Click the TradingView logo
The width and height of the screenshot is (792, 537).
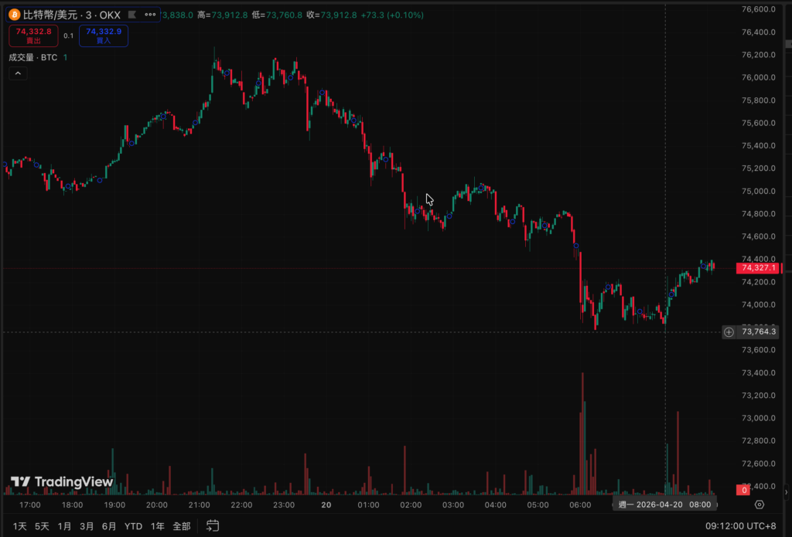pos(62,482)
